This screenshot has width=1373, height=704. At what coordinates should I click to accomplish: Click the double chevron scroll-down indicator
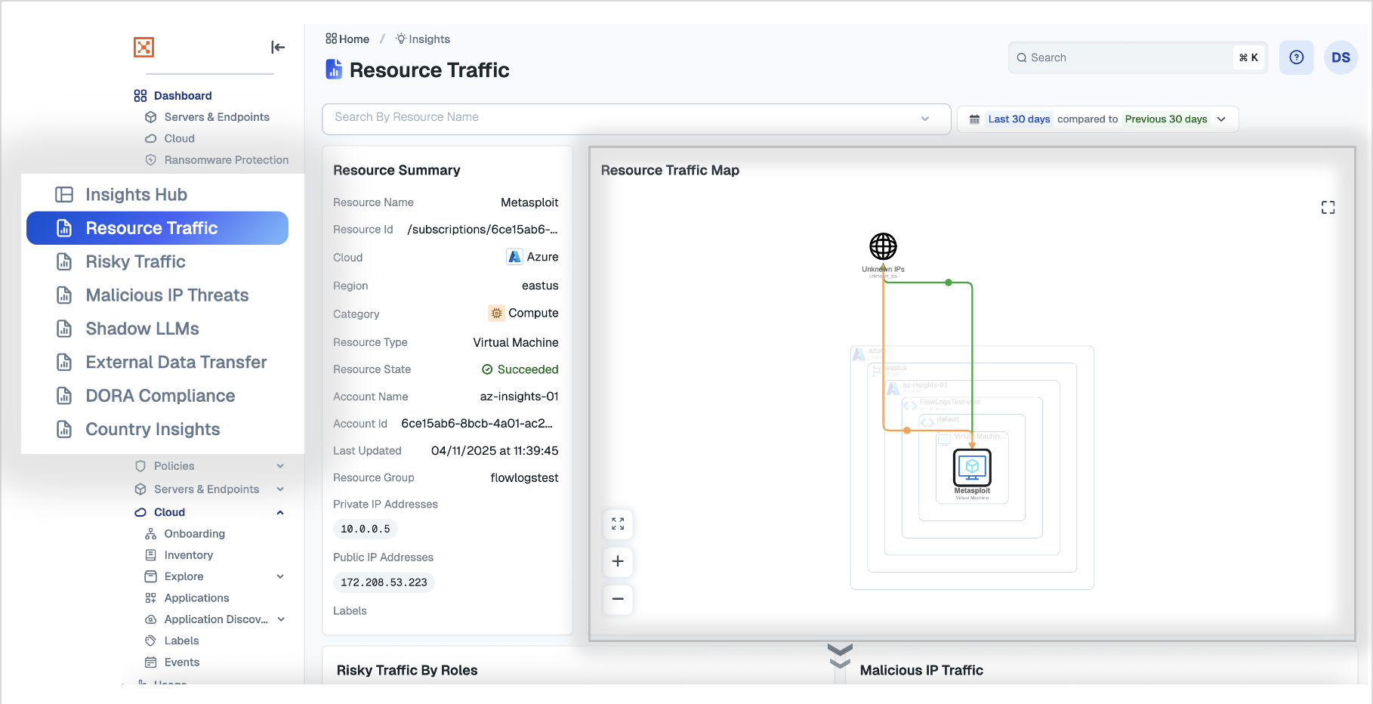840,656
